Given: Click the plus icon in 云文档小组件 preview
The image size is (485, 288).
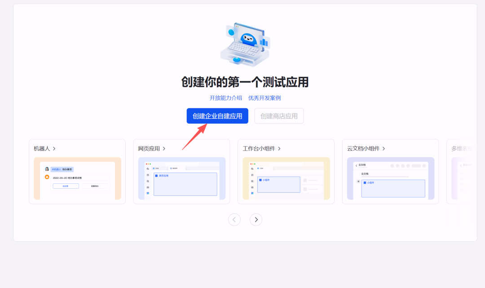Looking at the screenshot, I should click(358, 182).
